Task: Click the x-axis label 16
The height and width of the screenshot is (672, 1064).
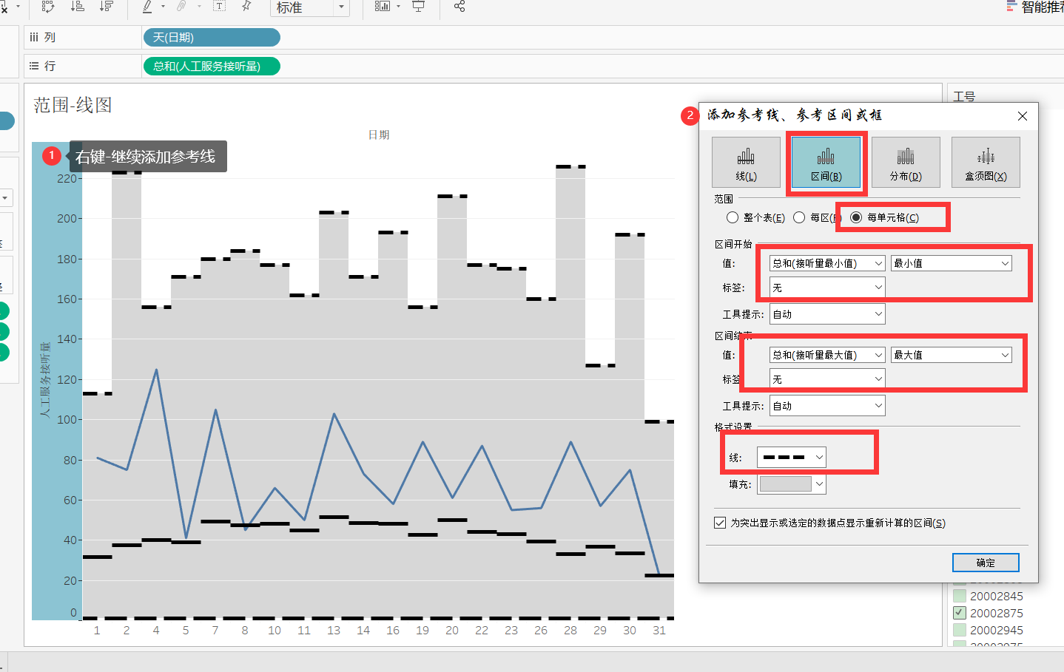Action: pos(393,631)
